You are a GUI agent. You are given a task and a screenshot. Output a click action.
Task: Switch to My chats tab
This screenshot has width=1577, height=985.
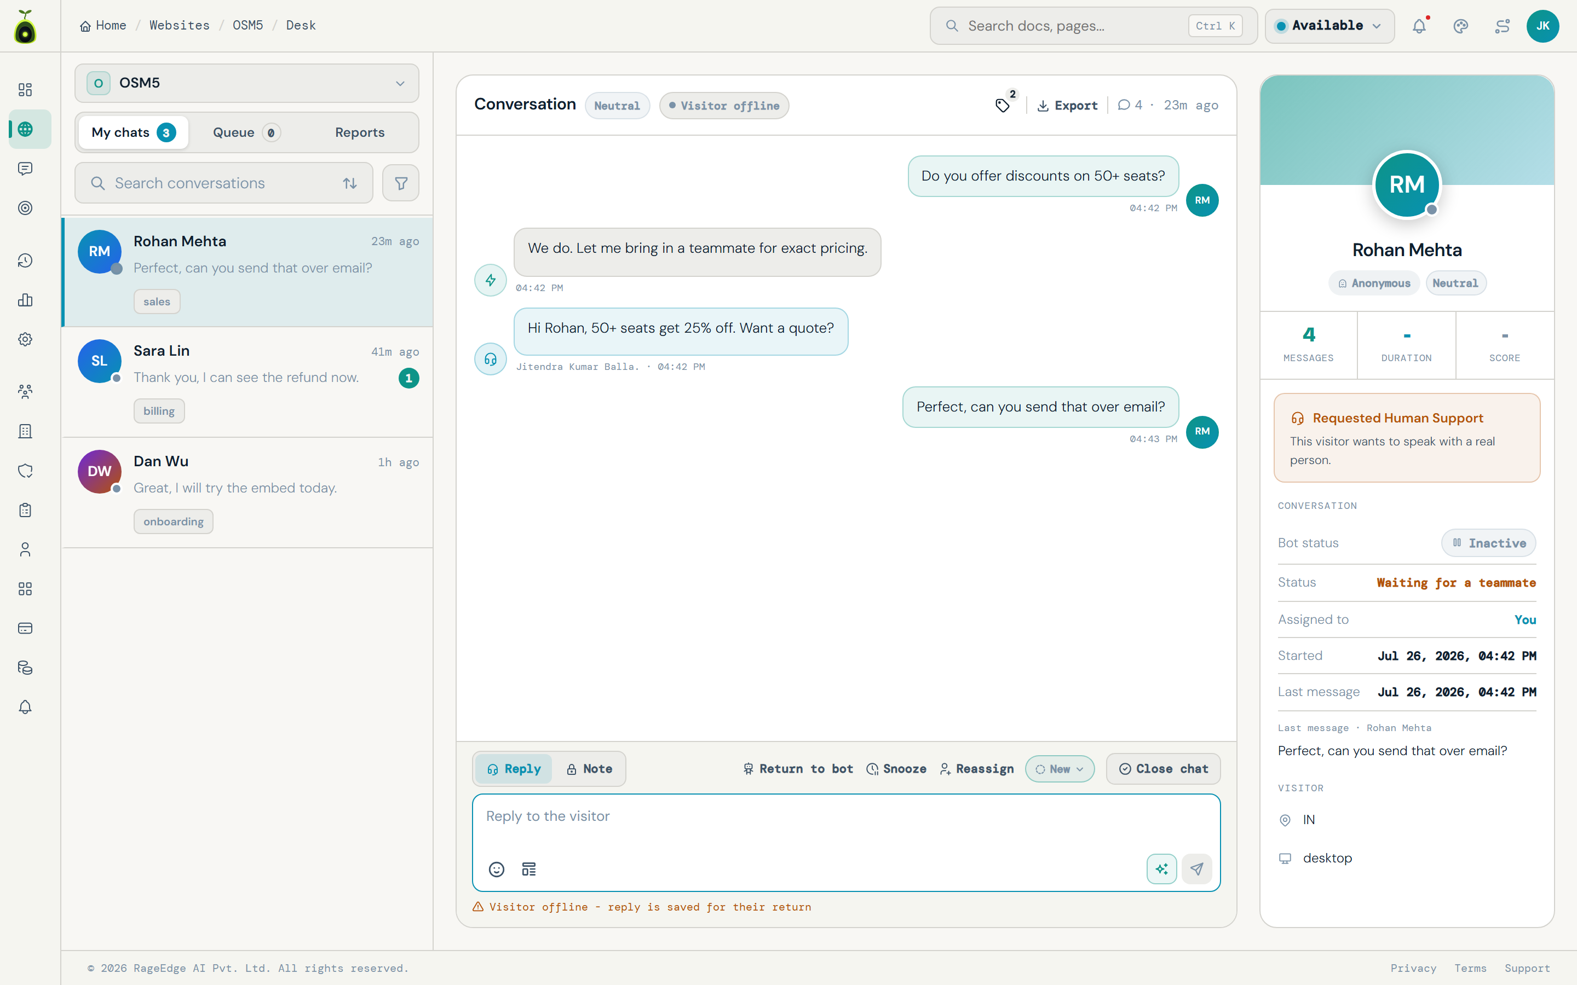[x=134, y=132]
